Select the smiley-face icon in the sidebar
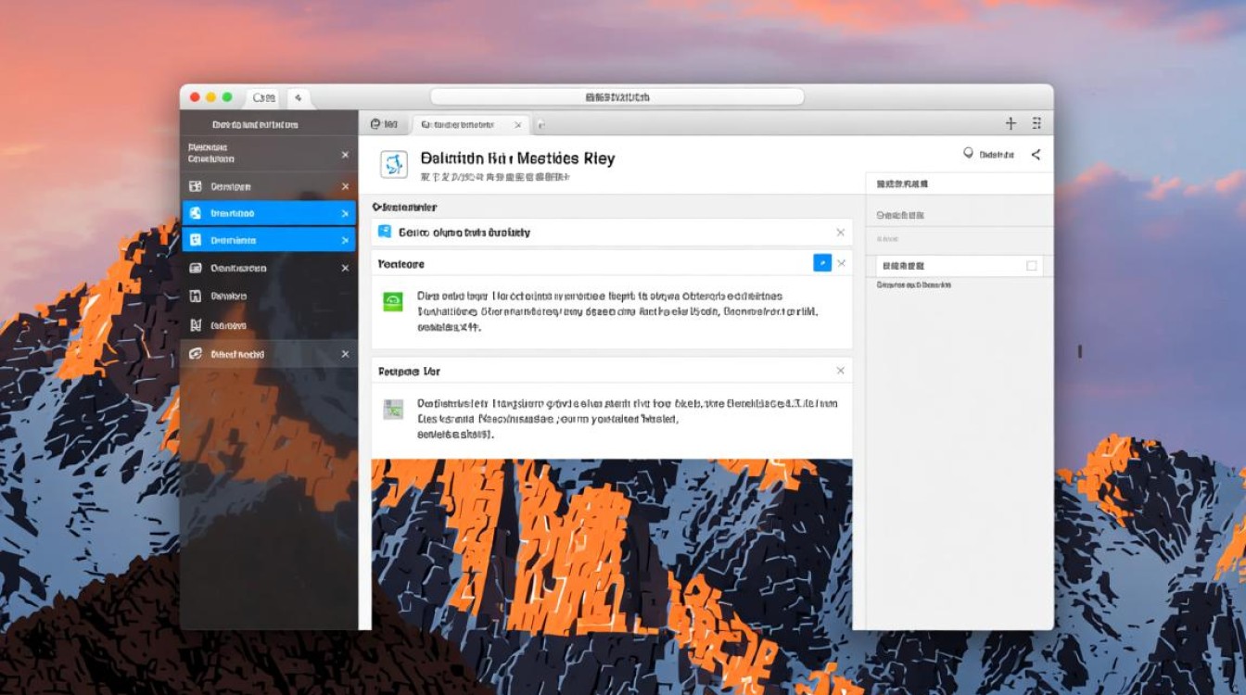Image resolution: width=1246 pixels, height=695 pixels. 196,240
